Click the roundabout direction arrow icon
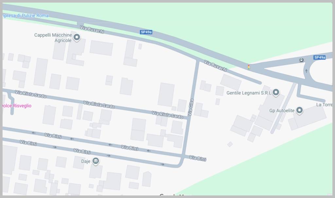 pyautogui.click(x=306, y=71)
